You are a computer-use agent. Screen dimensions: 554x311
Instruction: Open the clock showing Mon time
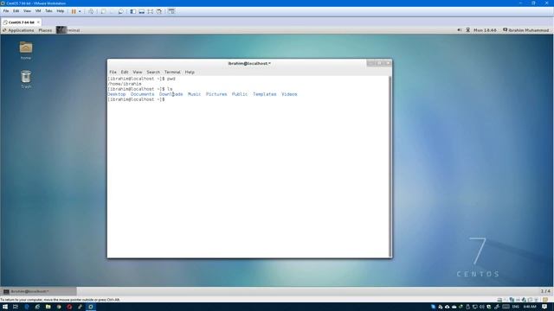coord(485,30)
